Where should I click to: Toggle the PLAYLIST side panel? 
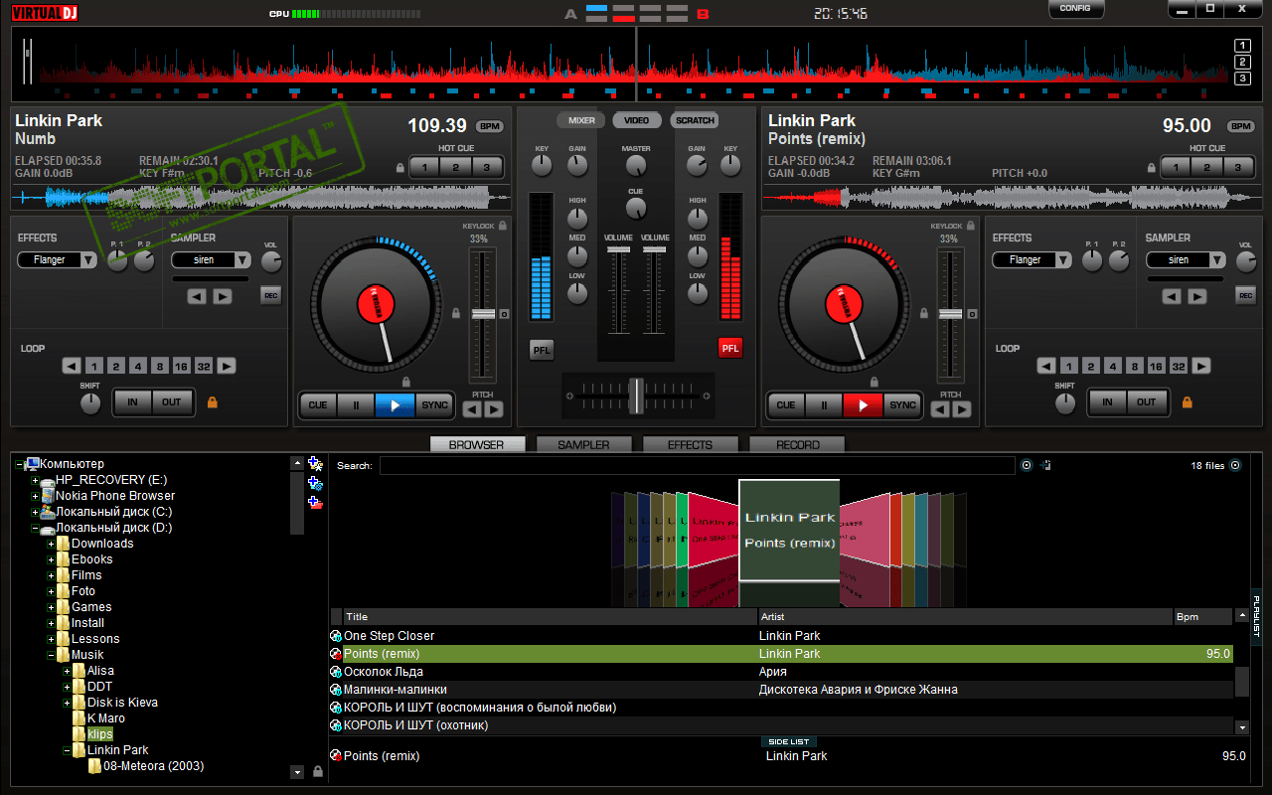pos(1256,617)
